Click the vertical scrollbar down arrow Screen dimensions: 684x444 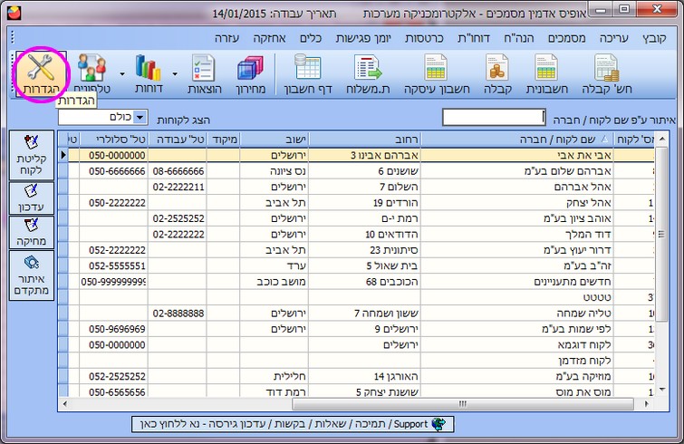pos(662,390)
